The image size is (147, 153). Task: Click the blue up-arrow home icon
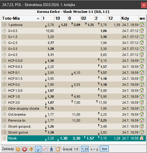[x=38, y=149]
